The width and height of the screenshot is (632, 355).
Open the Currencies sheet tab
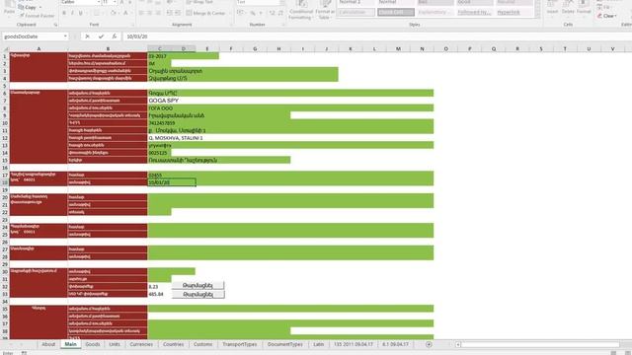click(x=141, y=344)
